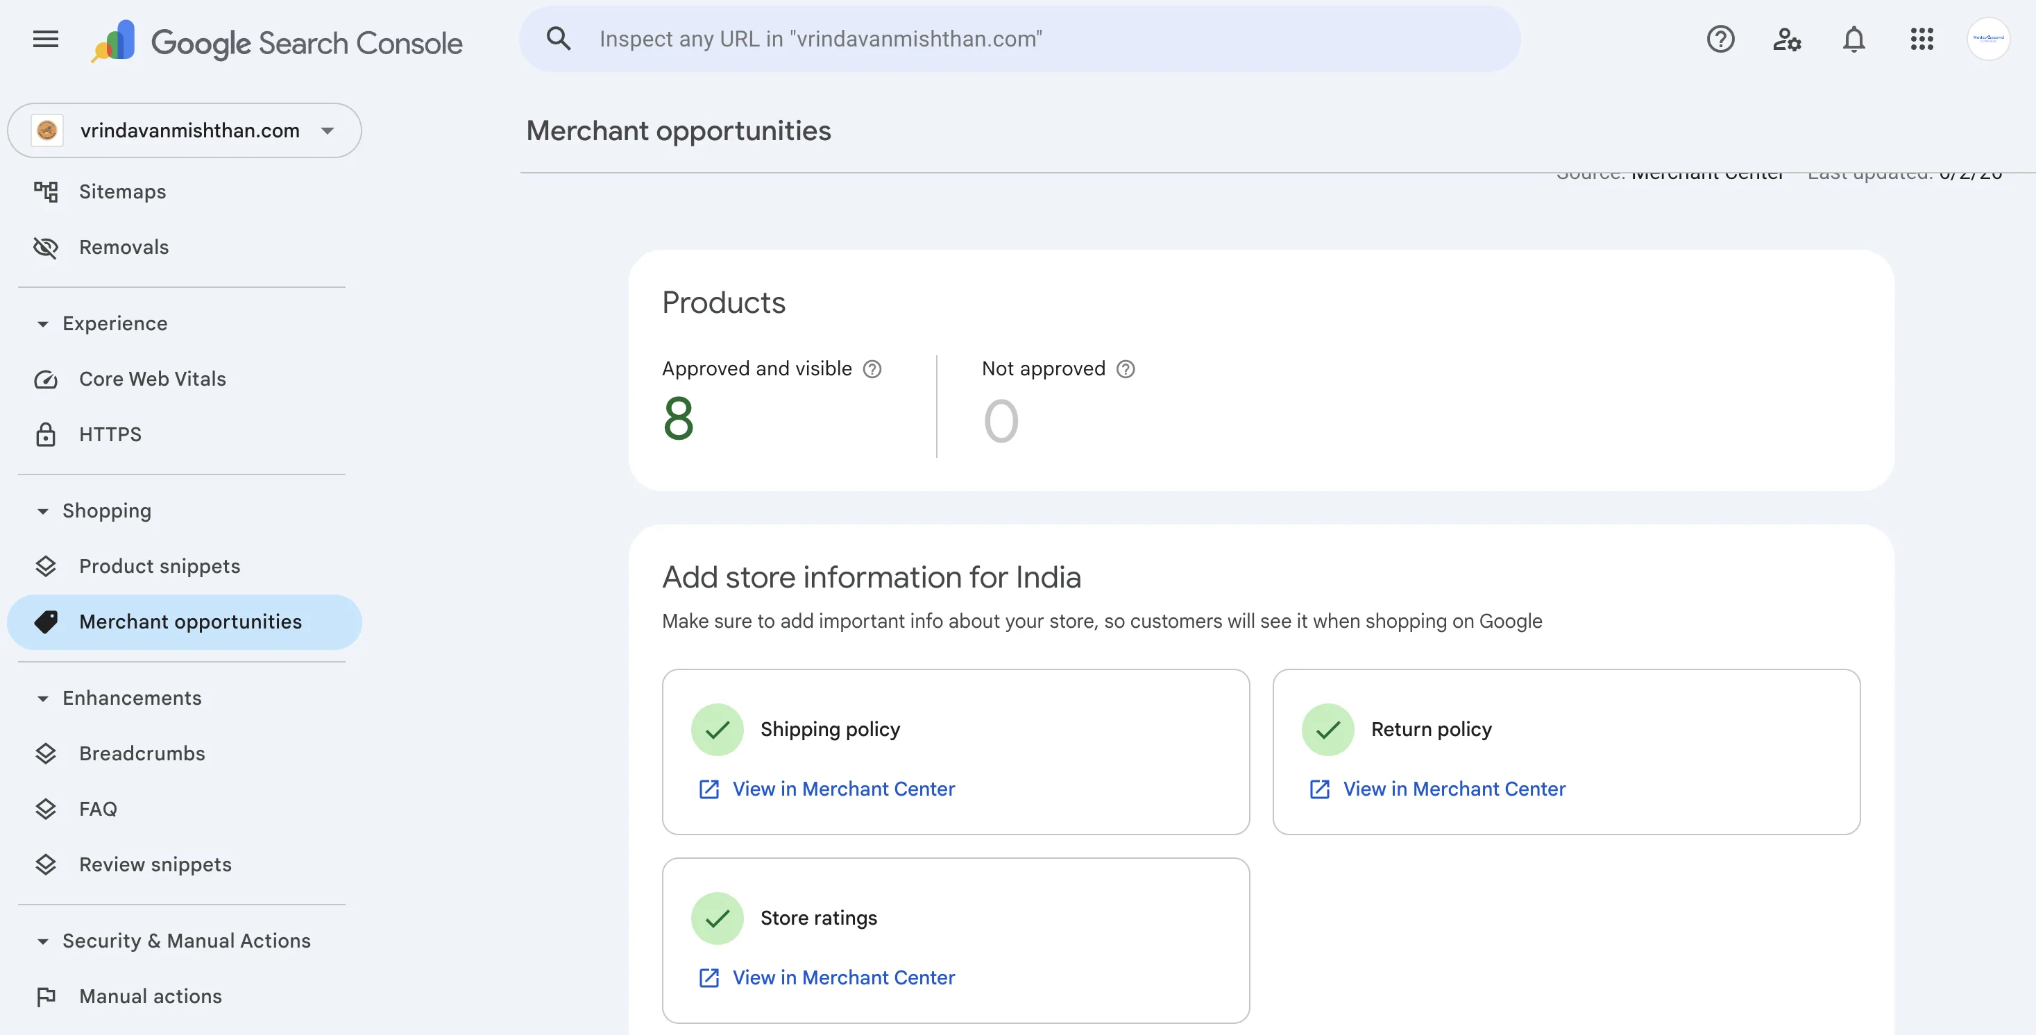Screen dimensions: 2036x1035
Task: Open FAQ enhancement report
Action: 184,809
